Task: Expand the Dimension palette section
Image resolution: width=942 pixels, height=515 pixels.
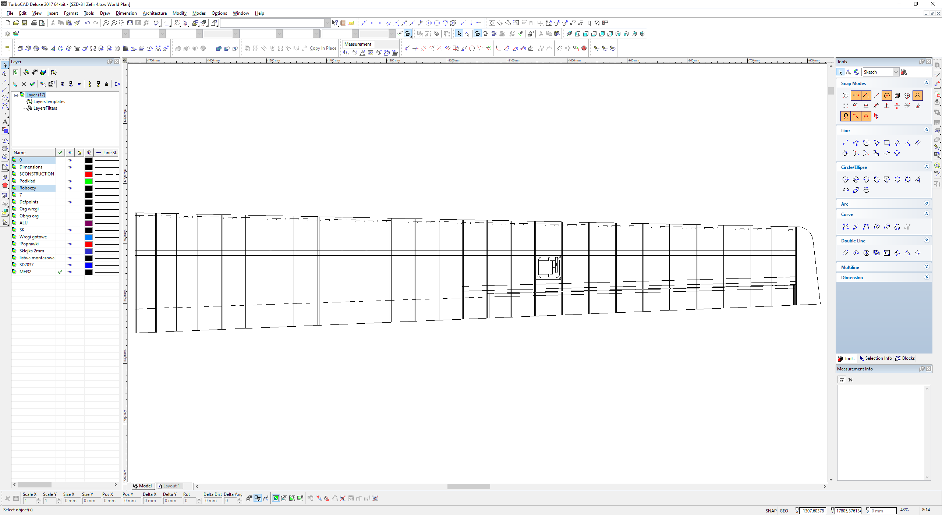Action: (927, 277)
